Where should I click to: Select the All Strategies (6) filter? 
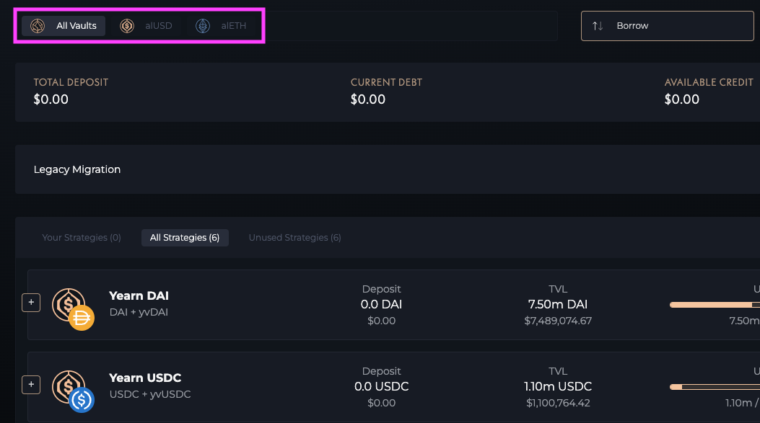(185, 237)
